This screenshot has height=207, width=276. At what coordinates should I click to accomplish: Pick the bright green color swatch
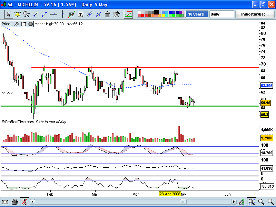point(174,16)
